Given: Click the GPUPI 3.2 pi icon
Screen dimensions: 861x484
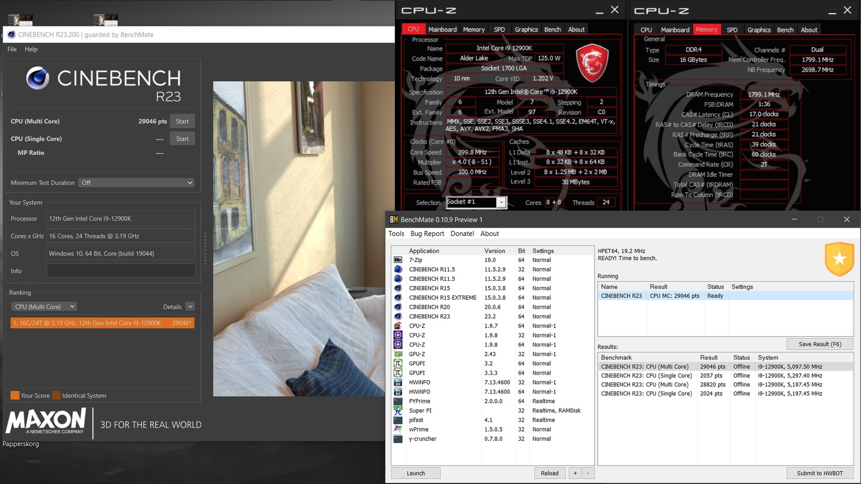Looking at the screenshot, I should pos(398,363).
